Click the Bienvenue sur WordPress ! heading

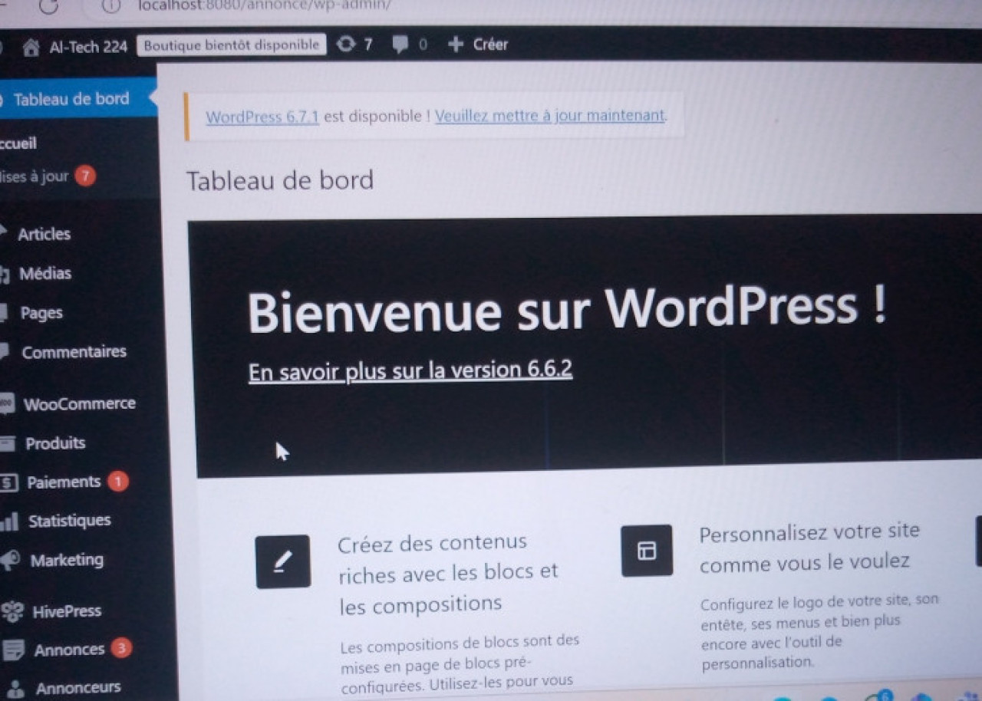pyautogui.click(x=566, y=309)
